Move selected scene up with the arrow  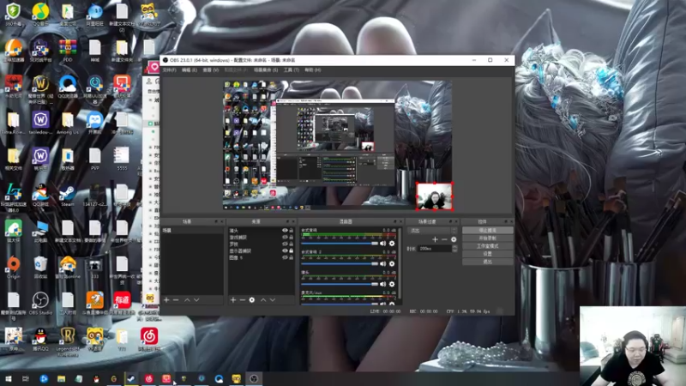[x=187, y=300]
